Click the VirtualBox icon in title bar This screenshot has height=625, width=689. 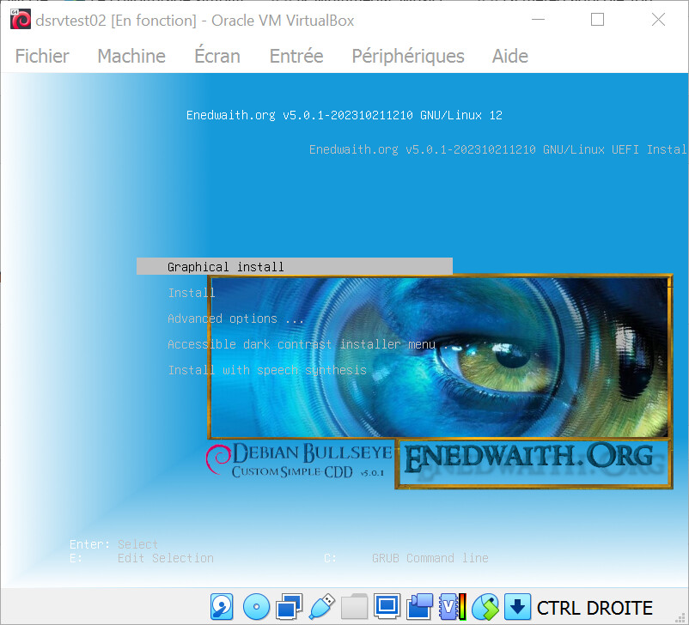(21, 20)
